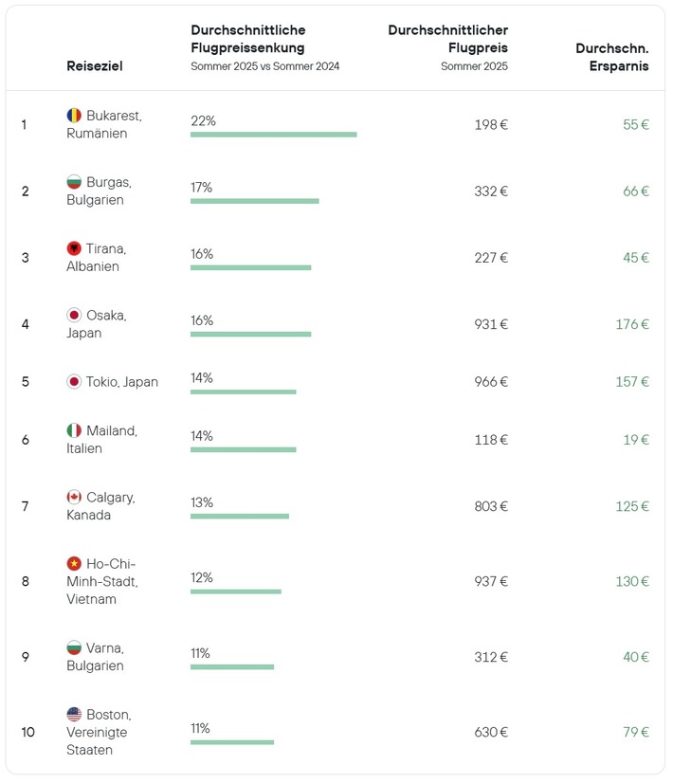Click the Durchschnittlicher Flugpreis column header
This screenshot has height=783, width=673.
[x=447, y=39]
